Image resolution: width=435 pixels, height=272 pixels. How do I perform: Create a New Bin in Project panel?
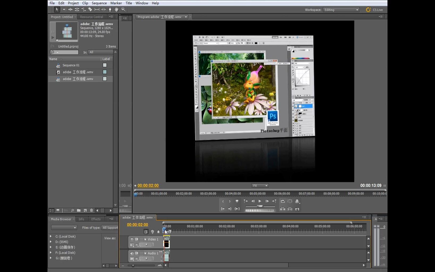click(79, 210)
